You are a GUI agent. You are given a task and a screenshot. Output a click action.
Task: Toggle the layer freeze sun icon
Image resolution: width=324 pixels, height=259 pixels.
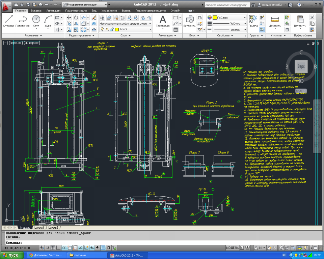point(107,29)
